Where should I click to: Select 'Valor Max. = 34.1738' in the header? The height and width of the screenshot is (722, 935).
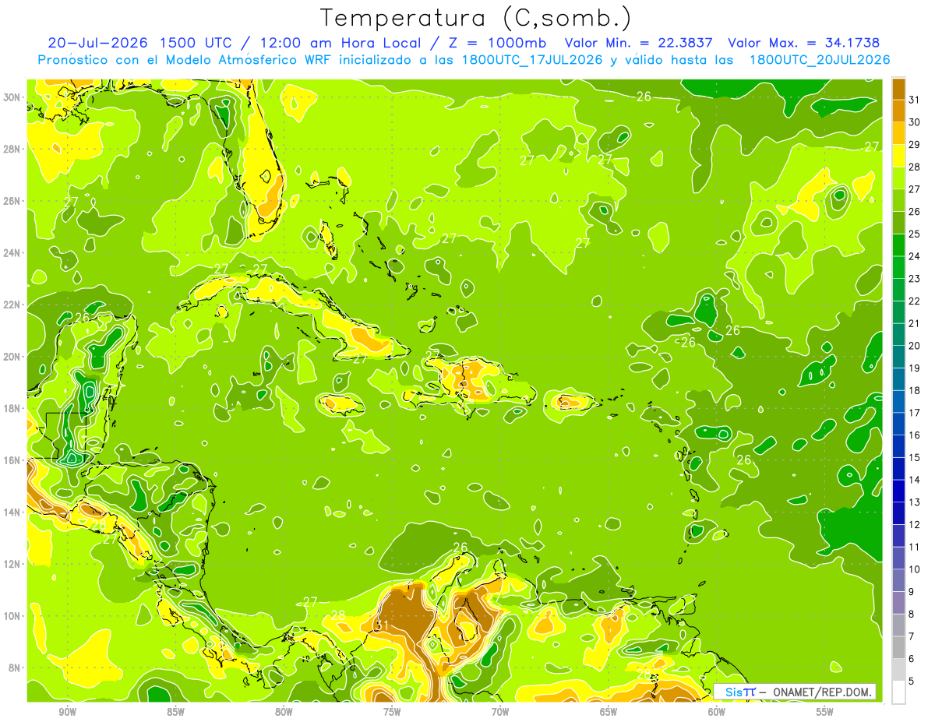[x=804, y=43]
